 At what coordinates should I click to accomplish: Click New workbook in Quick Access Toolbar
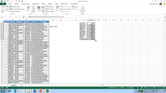(x=16, y=1)
